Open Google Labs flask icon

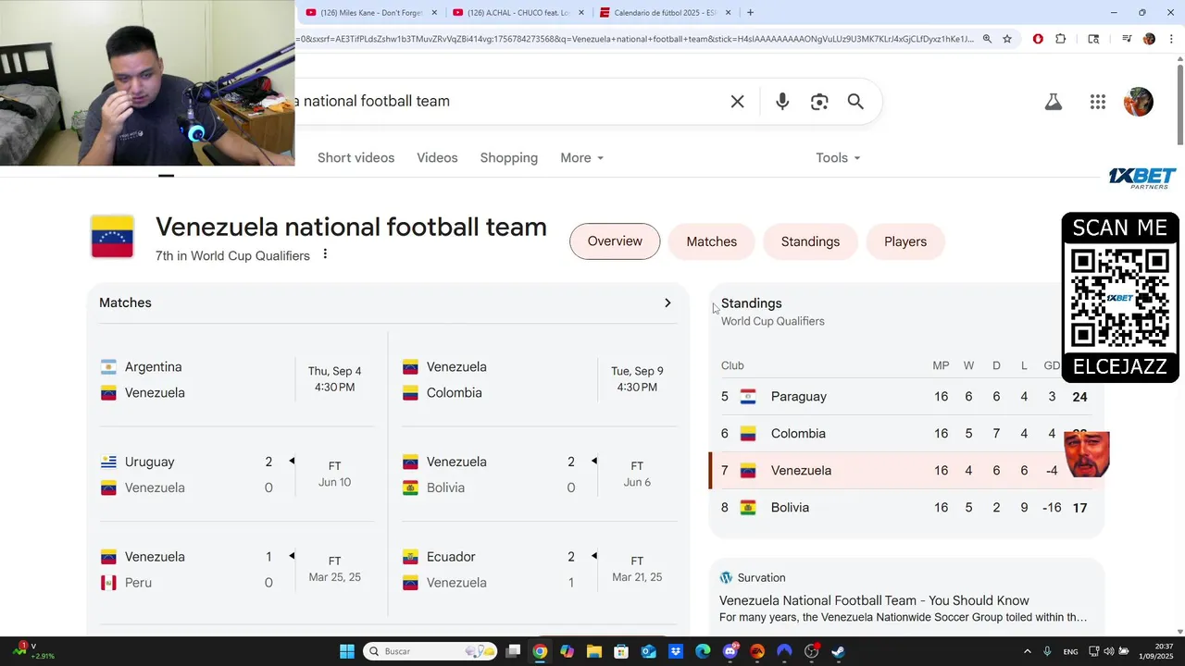(1054, 102)
